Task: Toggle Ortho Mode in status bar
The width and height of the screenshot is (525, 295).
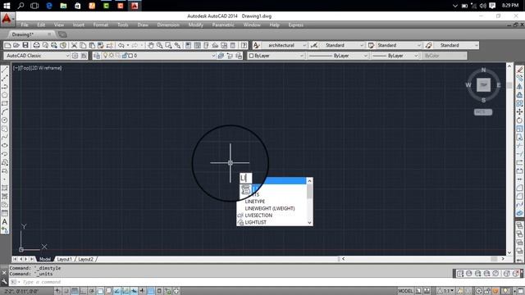Action: click(x=83, y=291)
